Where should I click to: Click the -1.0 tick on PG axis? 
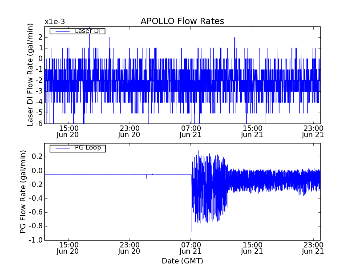pos(36,240)
